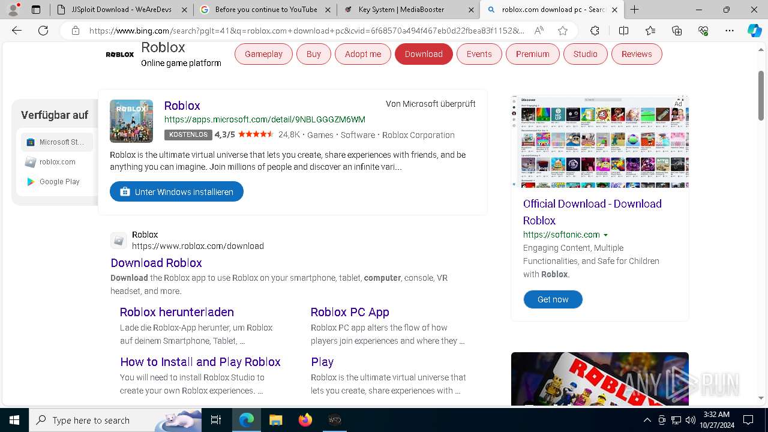Select the highlighted Download filter pill

424,54
